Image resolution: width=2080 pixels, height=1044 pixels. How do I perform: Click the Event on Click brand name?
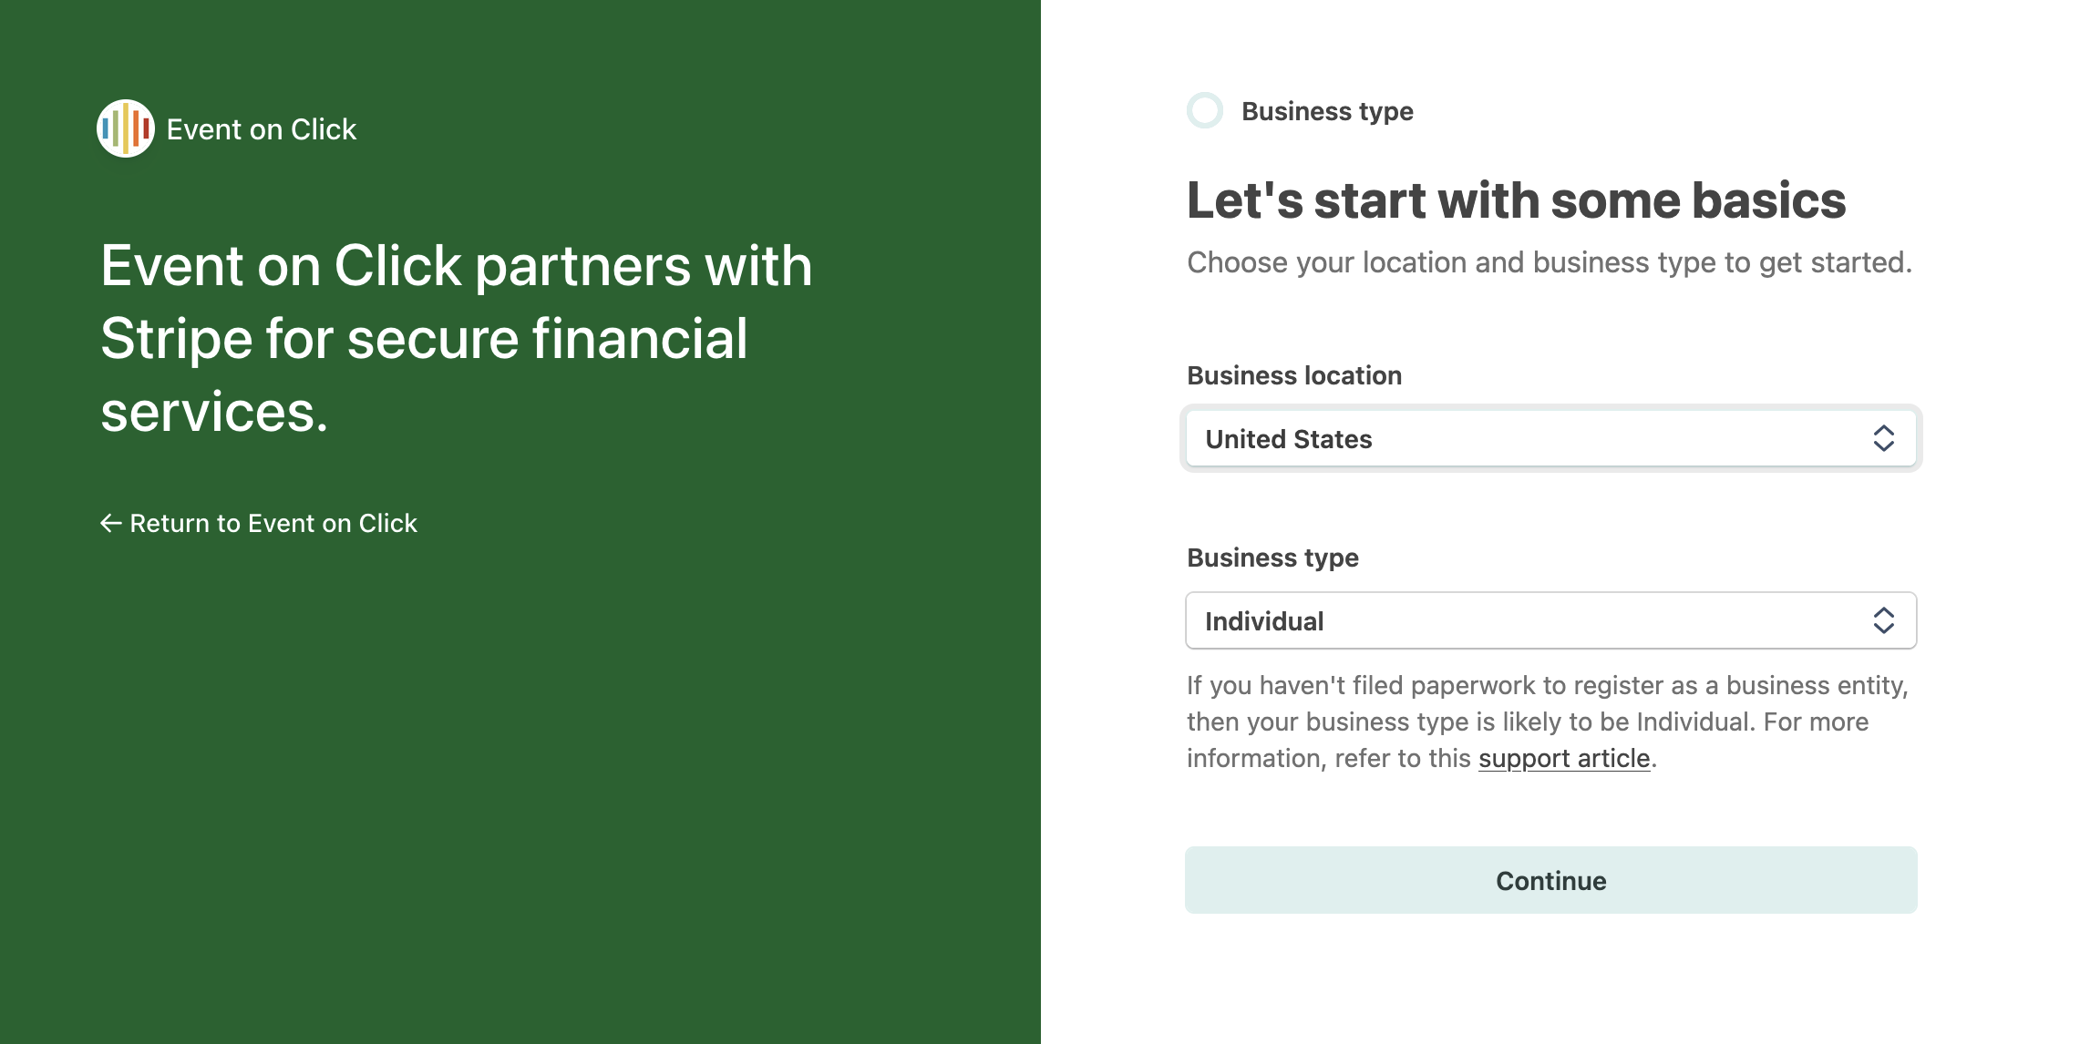coord(262,129)
